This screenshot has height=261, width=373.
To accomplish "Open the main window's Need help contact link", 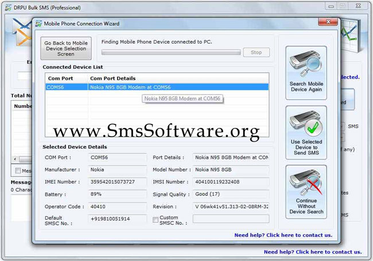I will click(x=313, y=252).
